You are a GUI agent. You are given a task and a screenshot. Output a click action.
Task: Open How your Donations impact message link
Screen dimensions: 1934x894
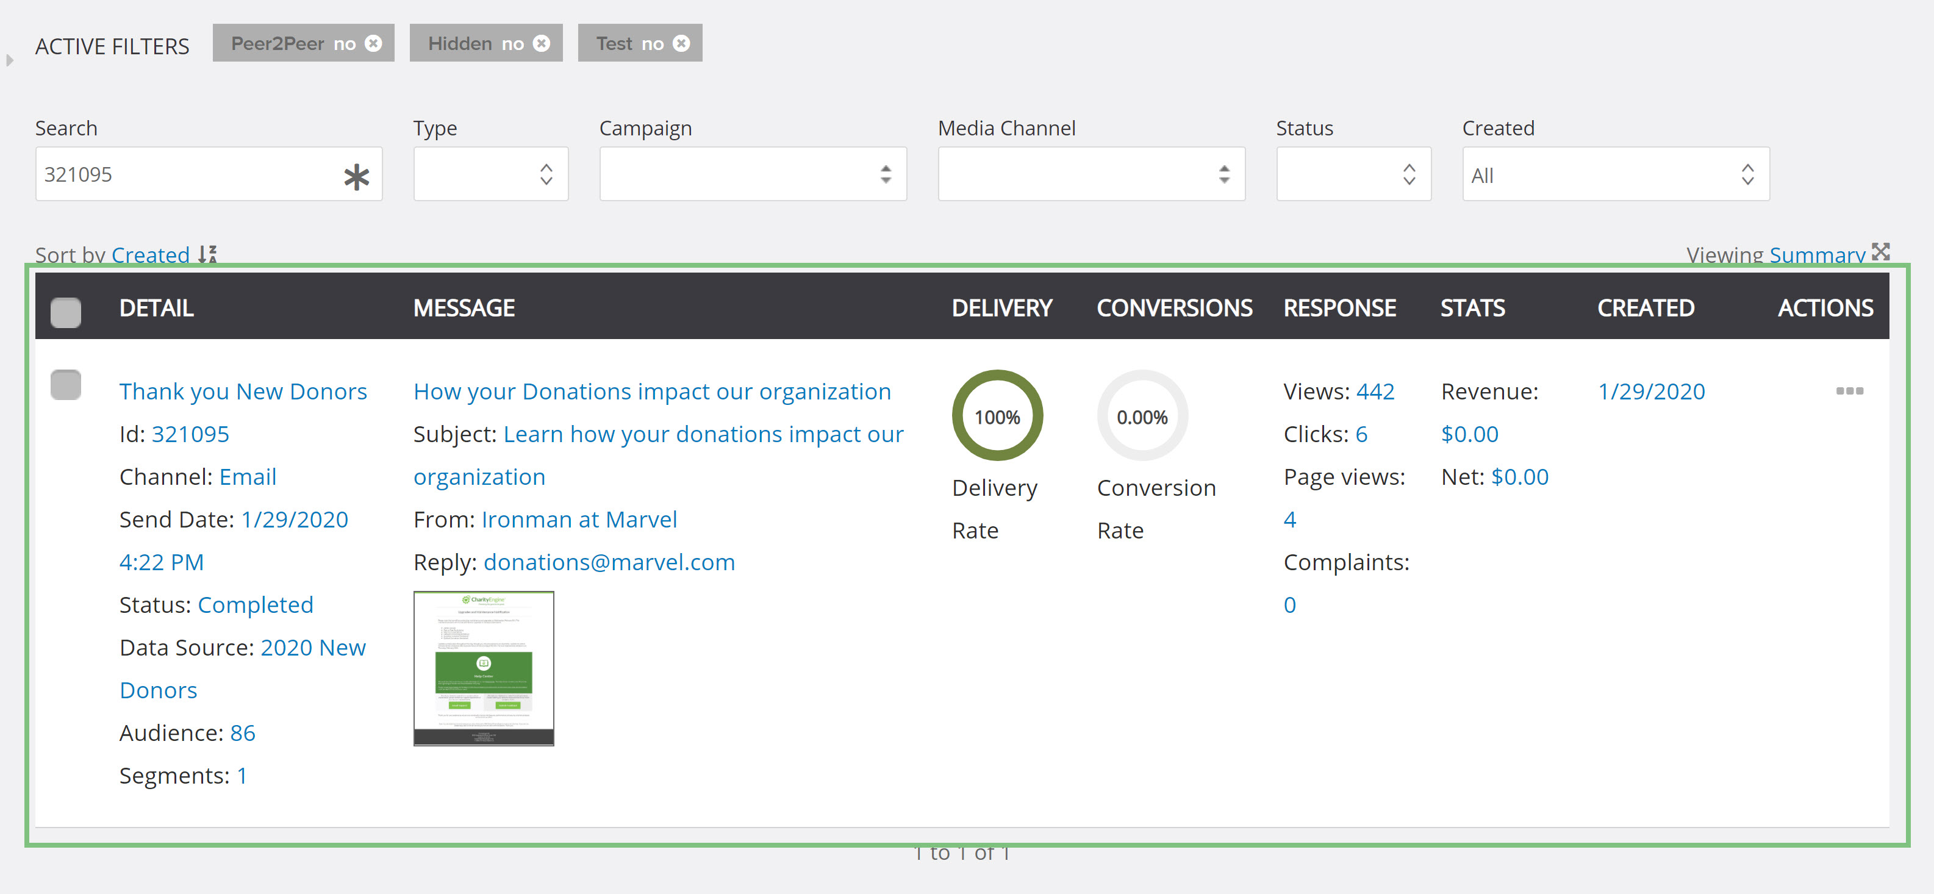[653, 391]
